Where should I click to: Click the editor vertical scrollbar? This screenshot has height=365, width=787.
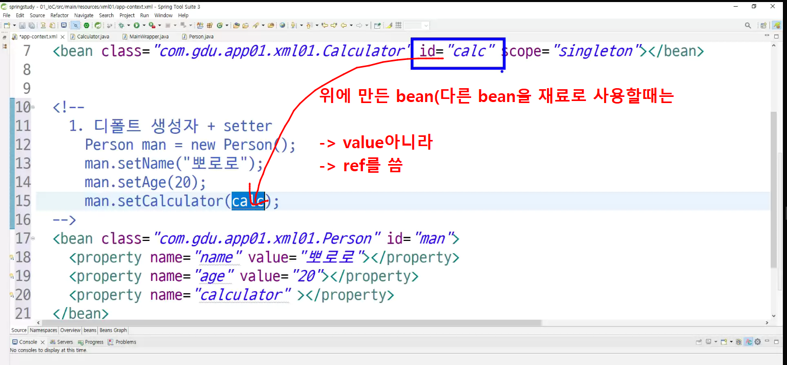[774, 190]
